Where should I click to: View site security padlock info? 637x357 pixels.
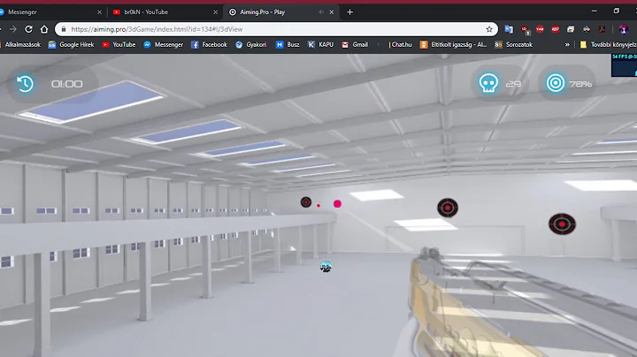(64, 29)
